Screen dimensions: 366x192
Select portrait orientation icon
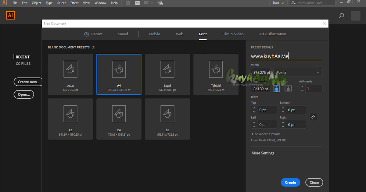click(x=277, y=88)
